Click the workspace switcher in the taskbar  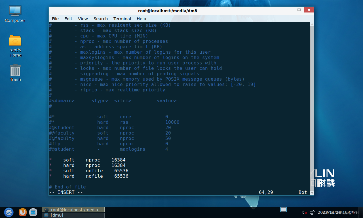click(x=284, y=209)
